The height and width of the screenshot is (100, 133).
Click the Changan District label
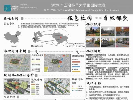[x=76, y=44]
